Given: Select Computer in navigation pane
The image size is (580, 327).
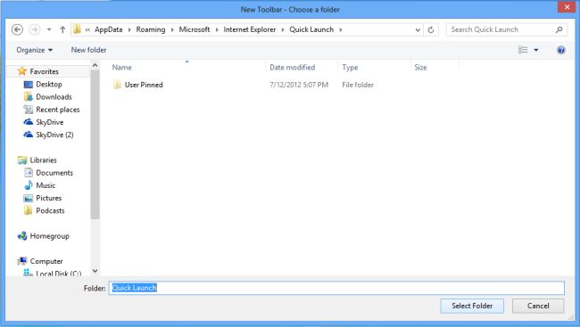Looking at the screenshot, I should coord(46,261).
